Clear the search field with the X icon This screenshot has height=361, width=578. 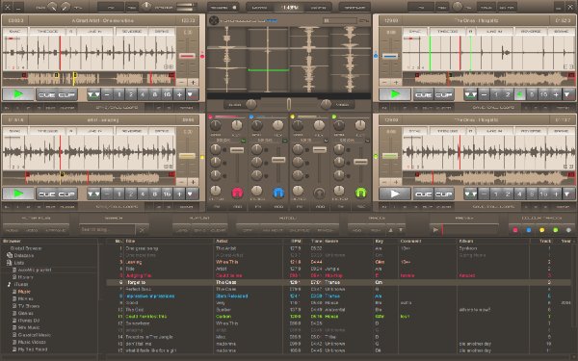click(x=142, y=230)
